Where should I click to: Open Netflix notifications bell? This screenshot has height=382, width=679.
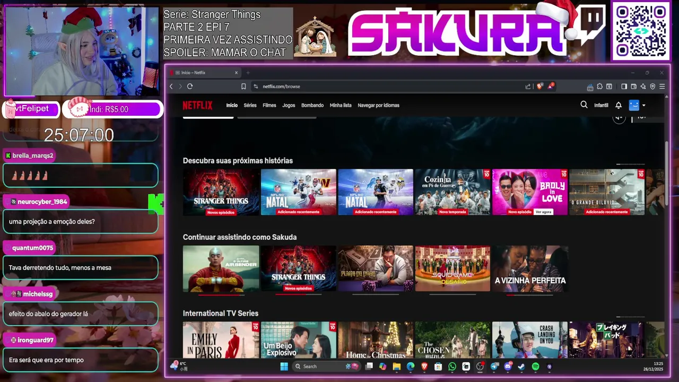tap(619, 105)
